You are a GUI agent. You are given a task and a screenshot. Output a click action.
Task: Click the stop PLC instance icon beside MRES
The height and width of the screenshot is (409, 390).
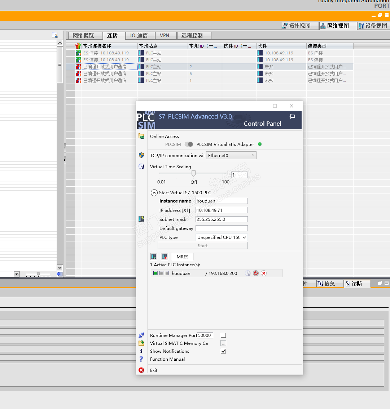coord(164,257)
